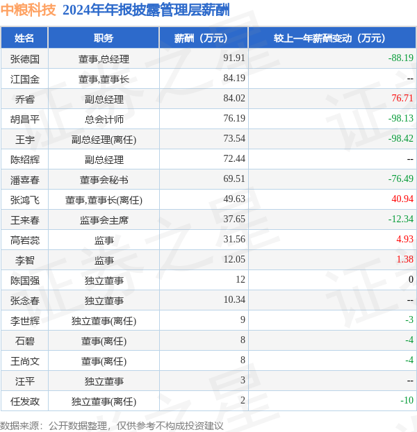Select the name 王尚文
This screenshot has height=432, width=417.
click(x=25, y=361)
